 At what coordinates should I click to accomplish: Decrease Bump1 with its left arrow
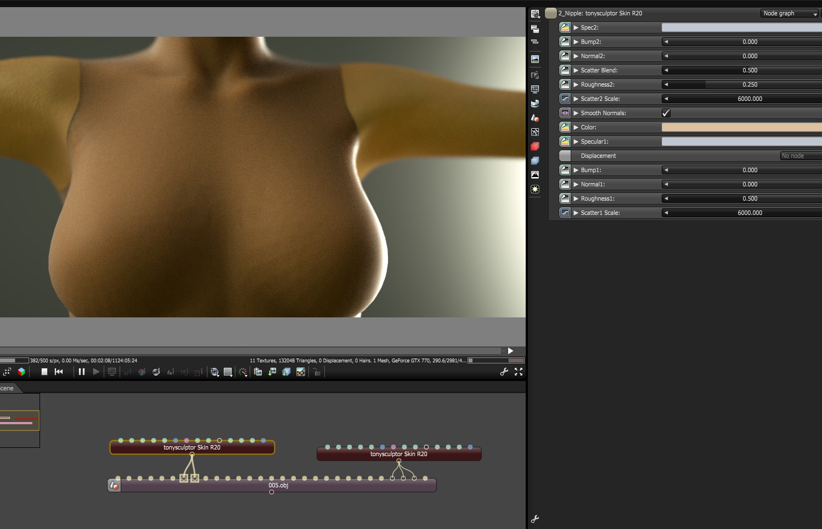[x=666, y=170]
